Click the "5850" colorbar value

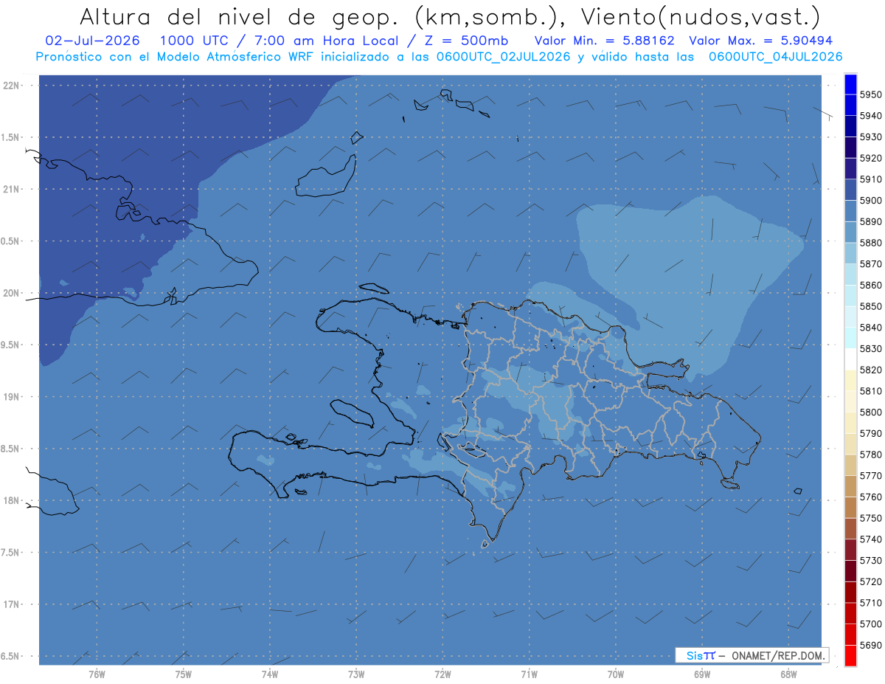[x=870, y=306]
